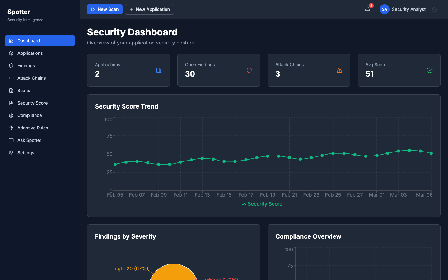This screenshot has height=280, width=448.
Task: Create a New Application
Action: pyautogui.click(x=149, y=9)
